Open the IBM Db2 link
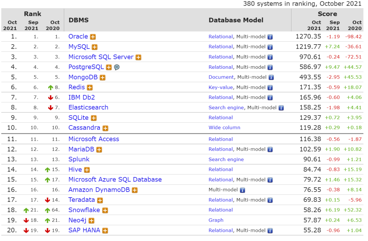 [x=82, y=97]
